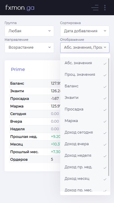Viewport: 114px width, 203px height.
Task: Expand the Группа dropdown showing Любая
Action: [x=29, y=31]
